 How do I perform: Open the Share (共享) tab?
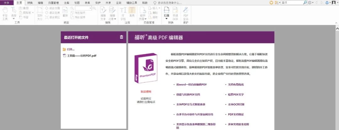[108, 3]
